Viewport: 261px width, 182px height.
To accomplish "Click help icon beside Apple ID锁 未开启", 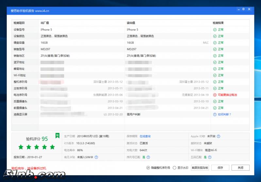I will pos(218,136).
